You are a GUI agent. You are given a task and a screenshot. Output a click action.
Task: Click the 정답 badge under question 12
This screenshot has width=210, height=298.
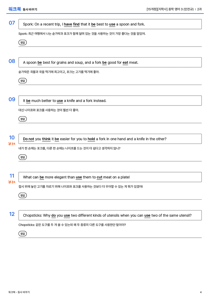[x=22, y=233]
